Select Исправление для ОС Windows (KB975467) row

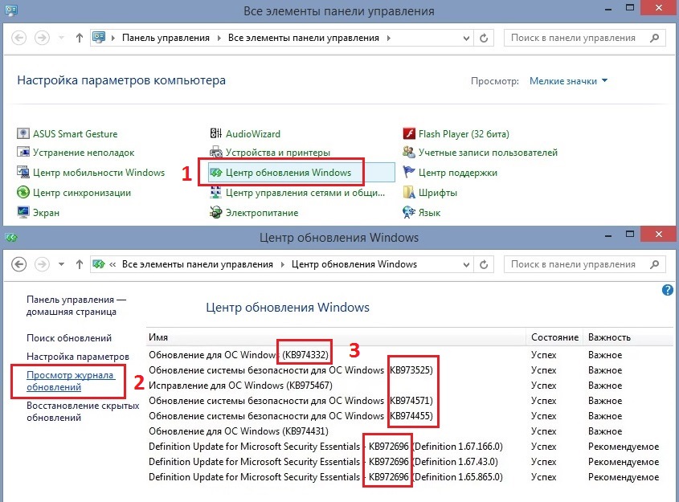407,386
